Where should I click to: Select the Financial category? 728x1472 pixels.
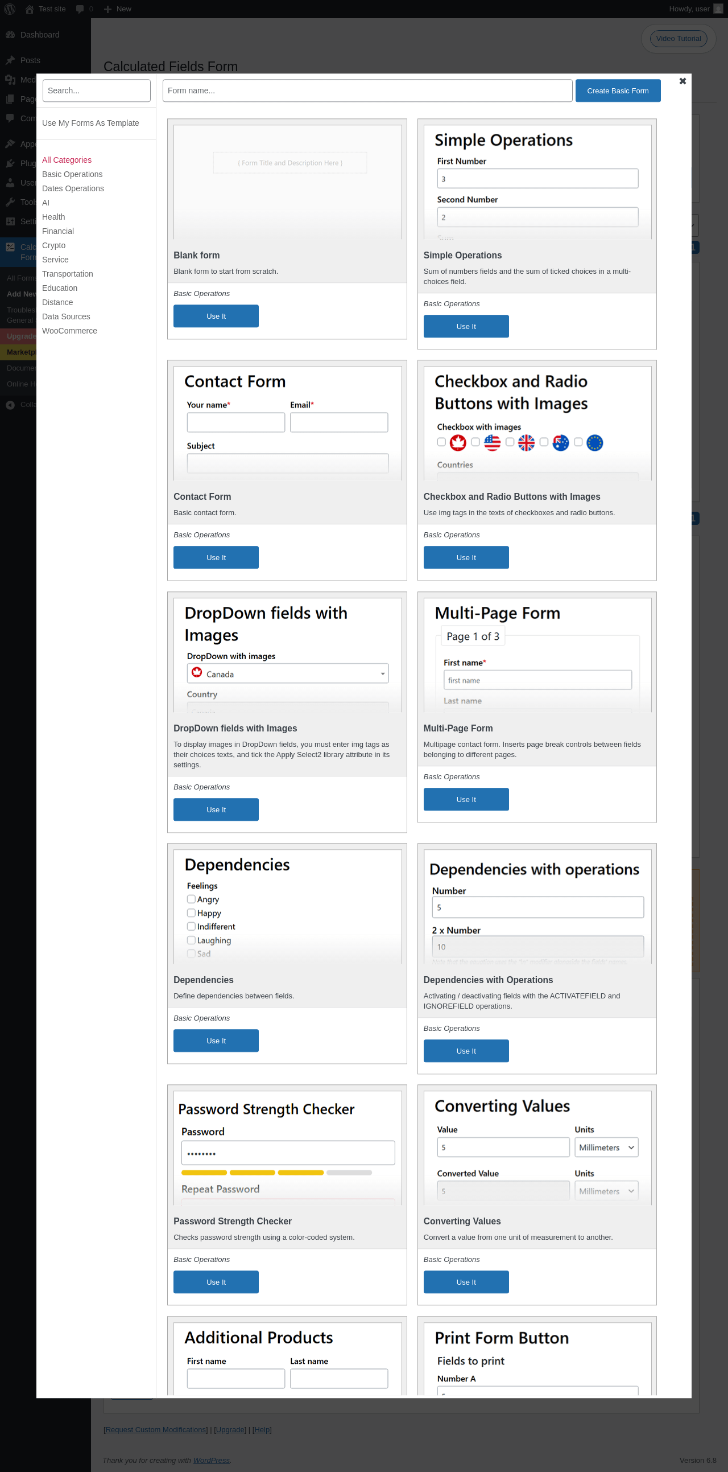point(57,231)
